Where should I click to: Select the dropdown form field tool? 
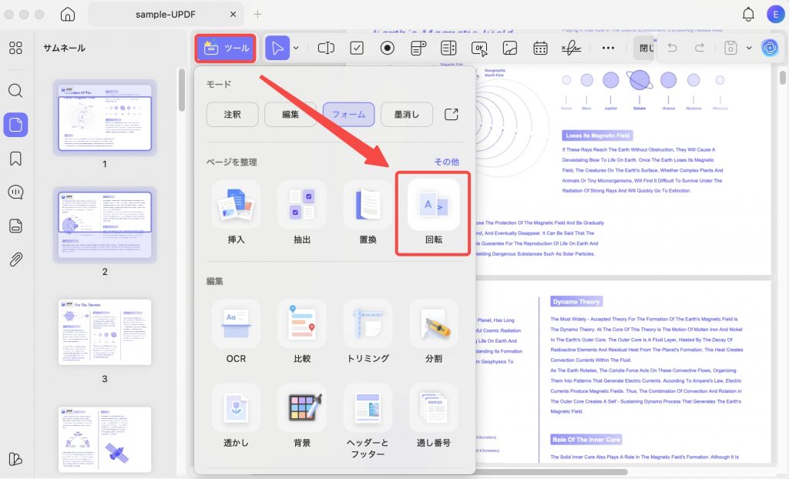(418, 49)
